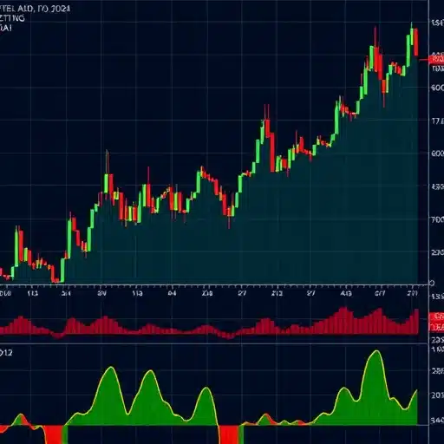
Task: Click the red value label beside the volume histogram
Action: coord(436,322)
